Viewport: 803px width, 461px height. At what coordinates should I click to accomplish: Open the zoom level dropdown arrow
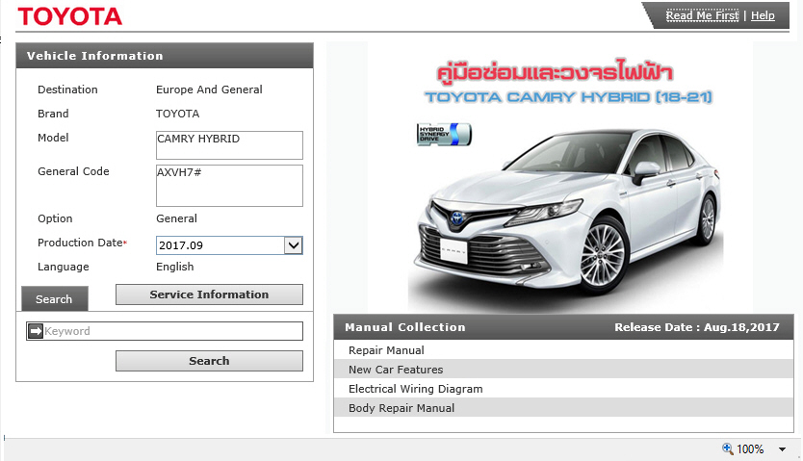(x=783, y=449)
